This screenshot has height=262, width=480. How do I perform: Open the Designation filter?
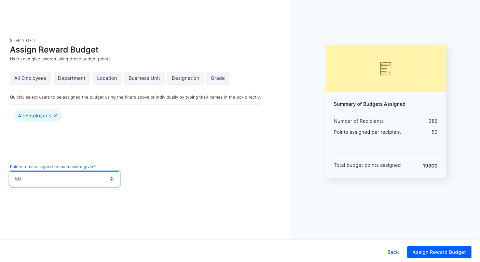186,78
